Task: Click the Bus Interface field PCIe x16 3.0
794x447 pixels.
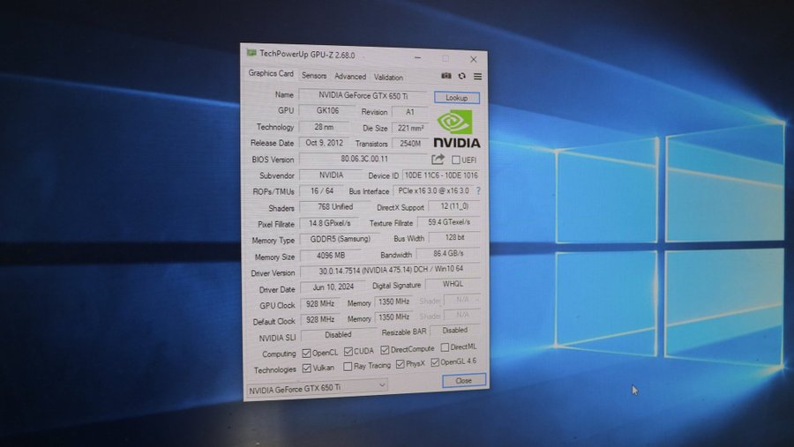Action: 433,190
